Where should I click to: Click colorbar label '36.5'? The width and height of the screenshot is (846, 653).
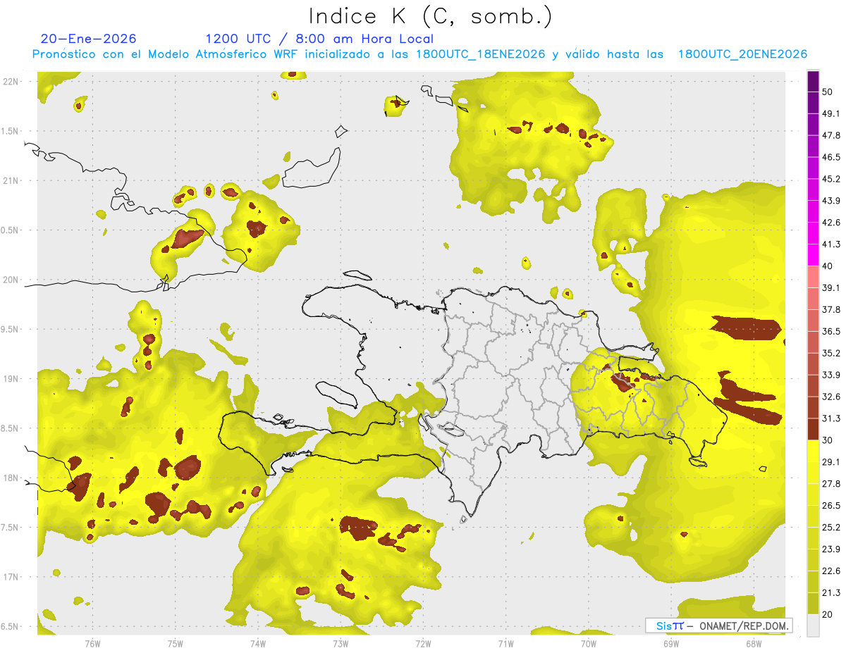click(832, 332)
